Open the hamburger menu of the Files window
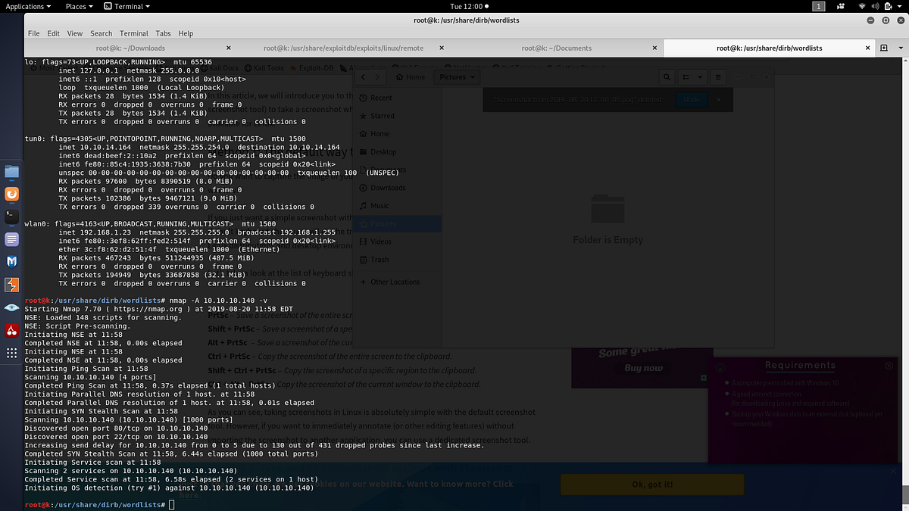This screenshot has height=511, width=909. tap(719, 76)
